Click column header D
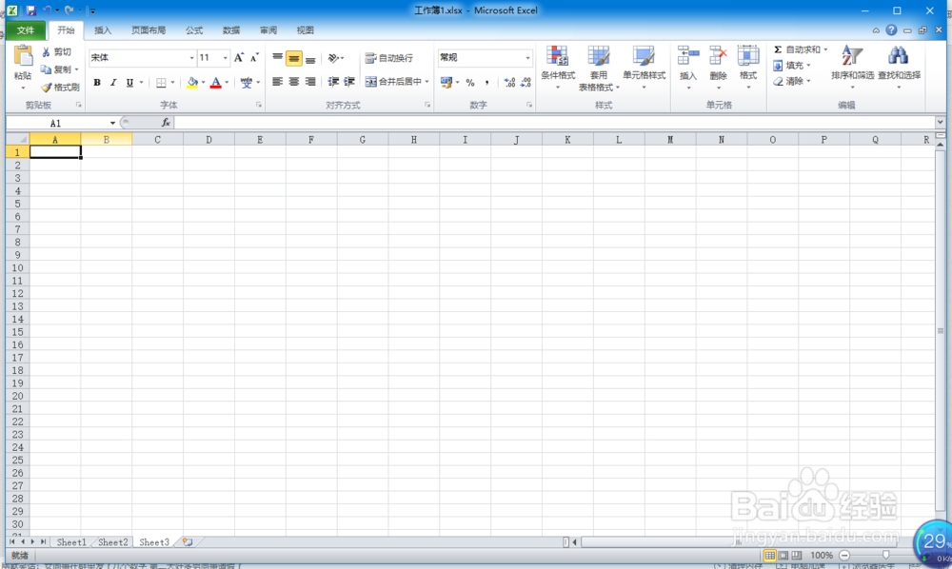Viewport: 952px width, 569px height. [208, 140]
